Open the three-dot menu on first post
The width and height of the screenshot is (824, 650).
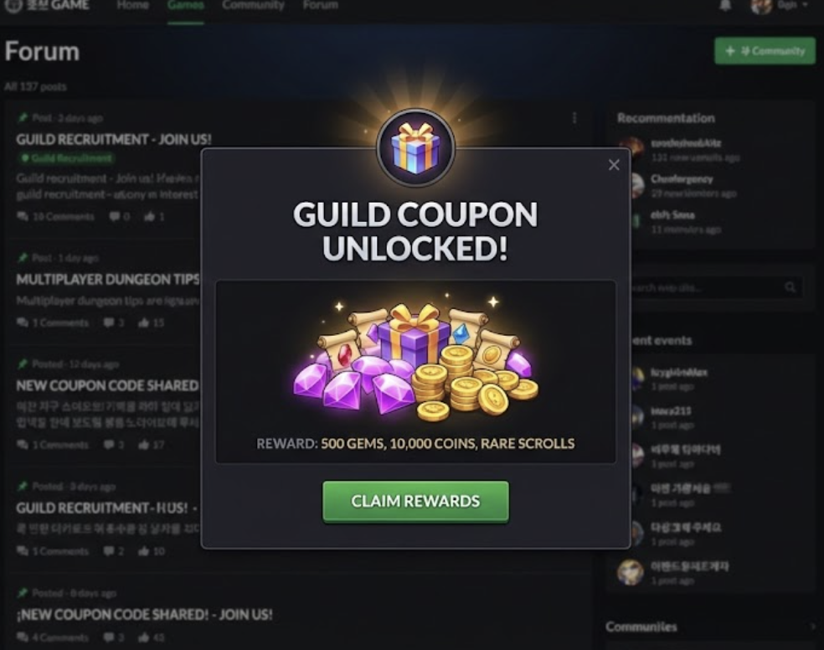(x=574, y=118)
